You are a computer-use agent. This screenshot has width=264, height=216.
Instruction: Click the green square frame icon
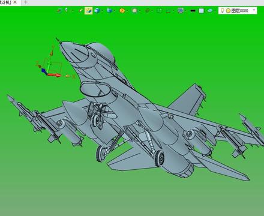(x=160, y=11)
